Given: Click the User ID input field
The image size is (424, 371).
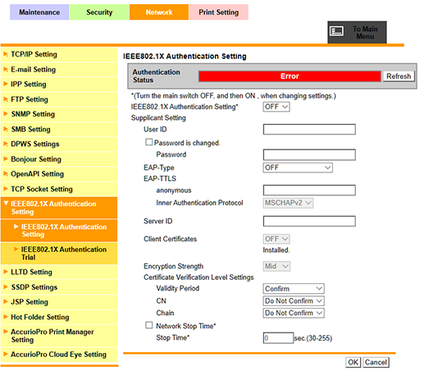Looking at the screenshot, I should pos(309,129).
